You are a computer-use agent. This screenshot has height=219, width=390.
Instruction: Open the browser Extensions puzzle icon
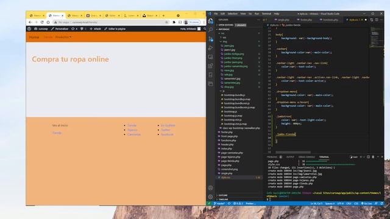[174, 22]
